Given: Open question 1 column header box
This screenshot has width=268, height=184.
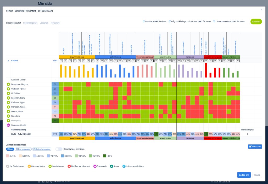Looking at the screenshot, I should (61, 61).
